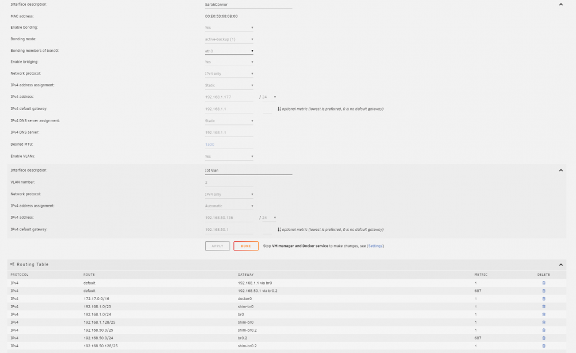Select the MAC address value 00:E0:5D:68:0B:00

(x=221, y=16)
